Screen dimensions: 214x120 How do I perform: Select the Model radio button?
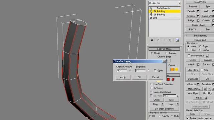(151, 53)
